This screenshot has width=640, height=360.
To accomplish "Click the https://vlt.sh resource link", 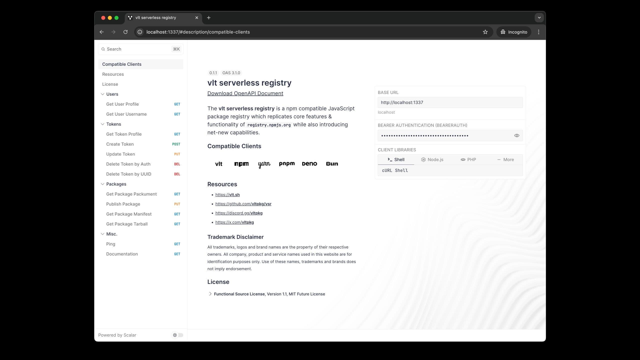I will pos(227,194).
